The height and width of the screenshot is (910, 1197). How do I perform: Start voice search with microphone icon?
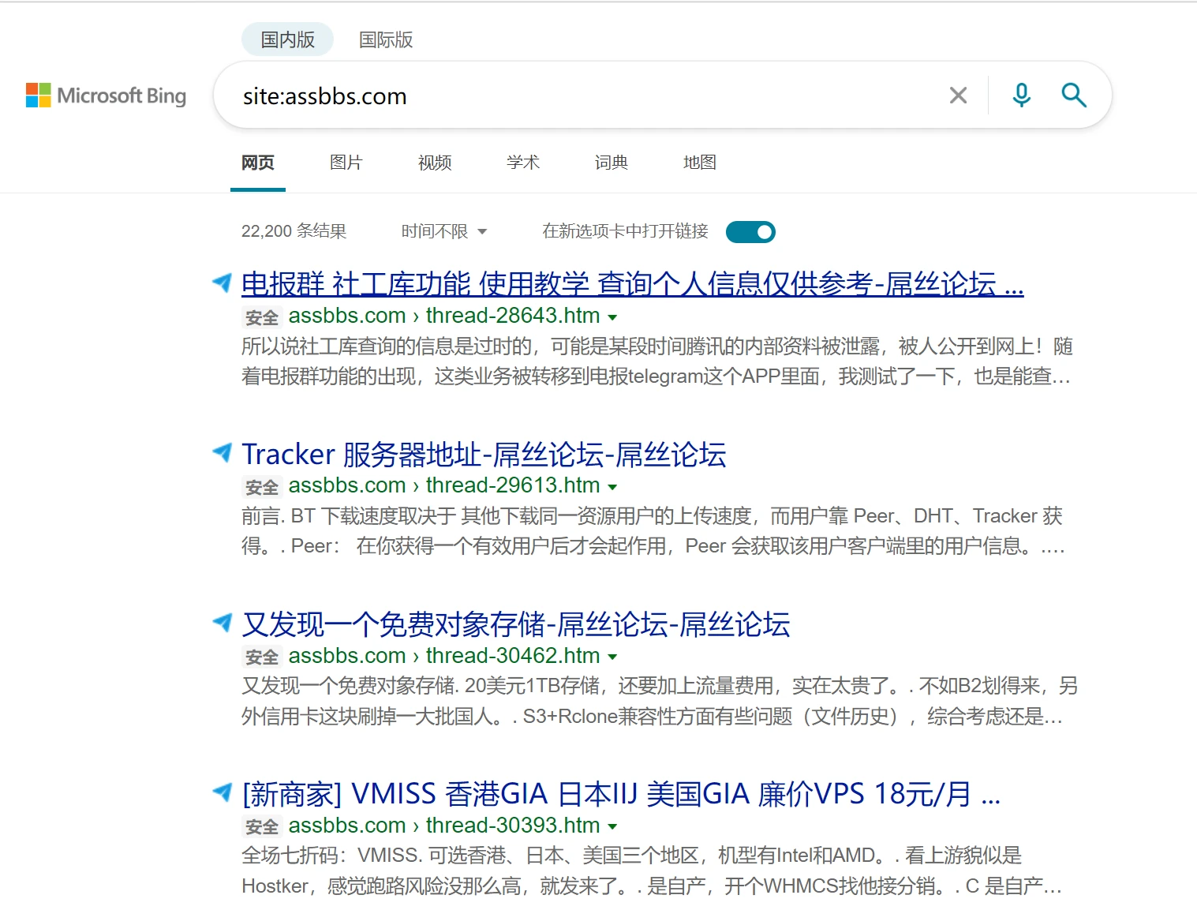tap(1021, 95)
